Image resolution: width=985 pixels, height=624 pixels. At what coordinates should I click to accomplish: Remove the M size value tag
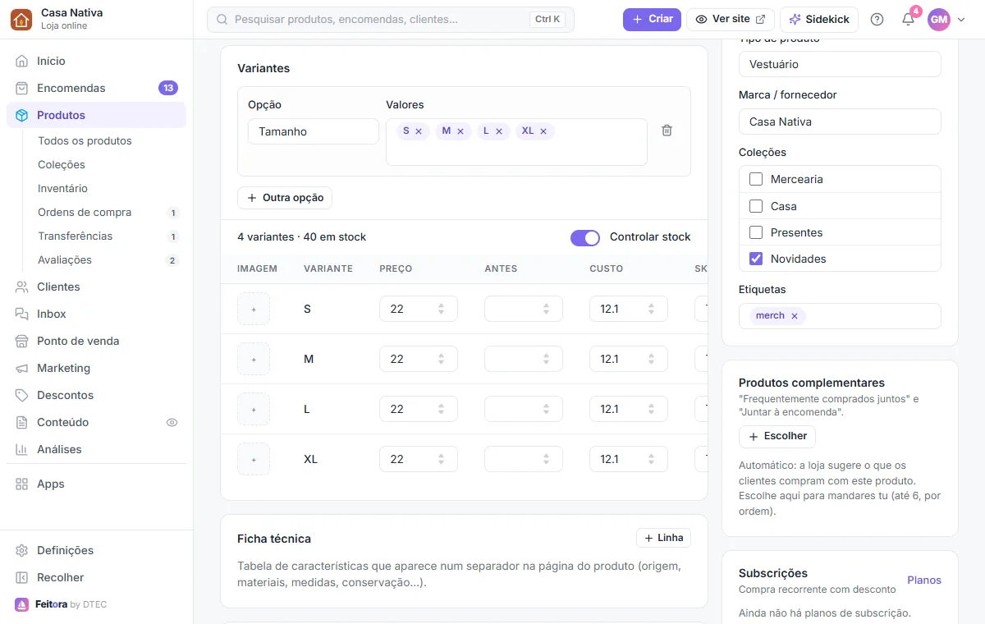460,131
